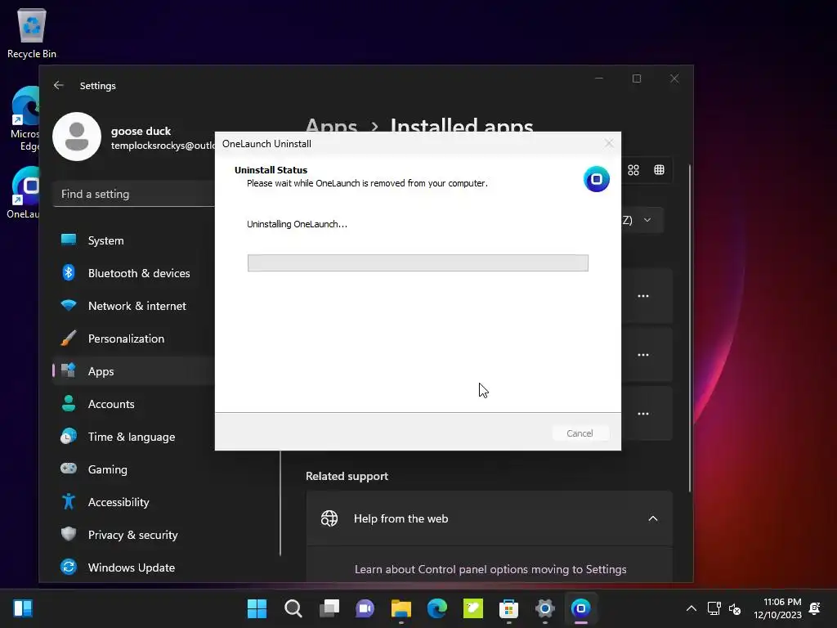The width and height of the screenshot is (837, 628).
Task: Open taskbar Search
Action: click(x=293, y=608)
